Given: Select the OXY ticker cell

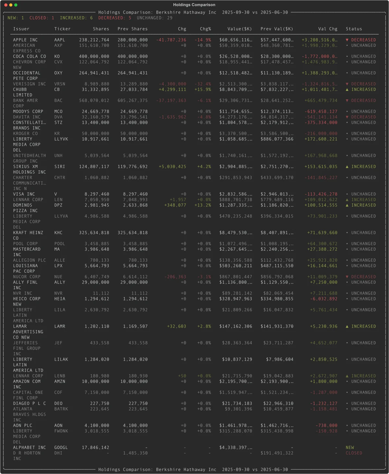Looking at the screenshot, I should coord(58,73).
